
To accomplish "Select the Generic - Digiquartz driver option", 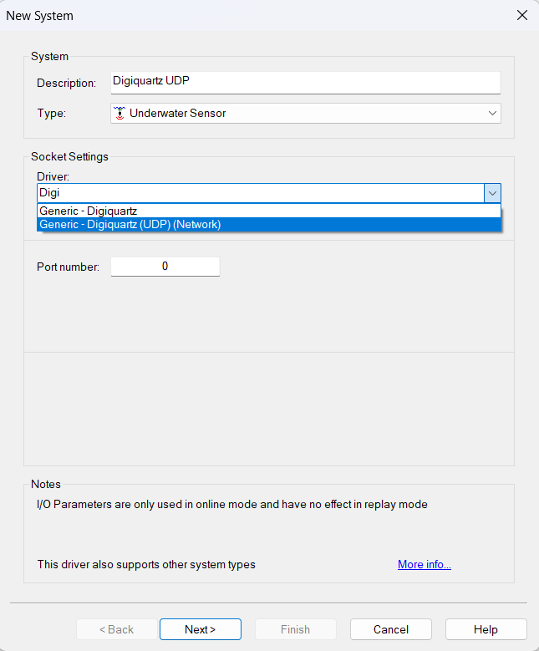I will (x=89, y=211).
